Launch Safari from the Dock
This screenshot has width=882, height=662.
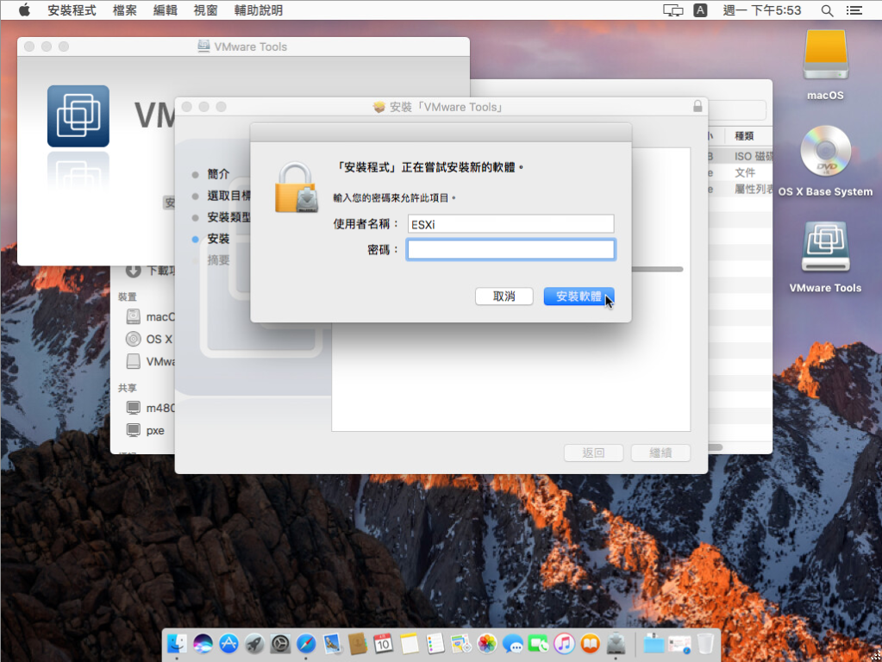coord(306,643)
